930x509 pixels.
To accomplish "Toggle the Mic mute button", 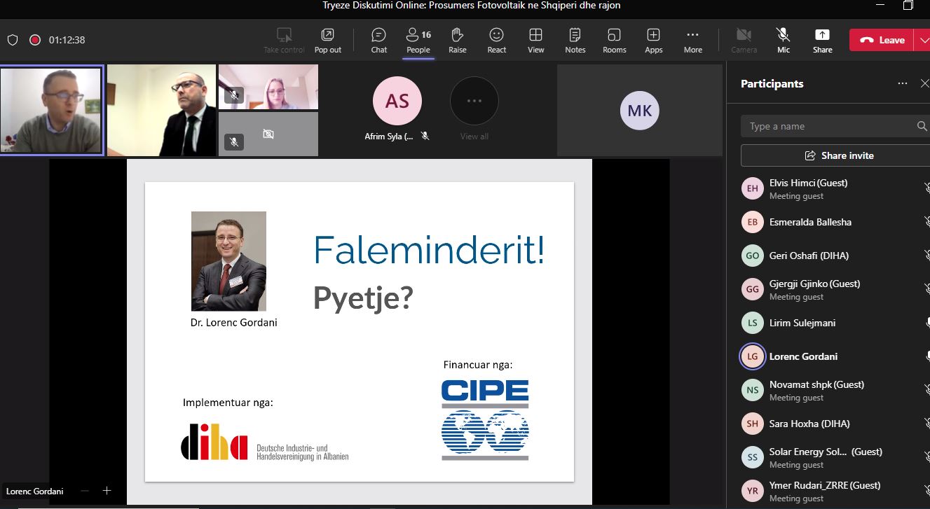I will pyautogui.click(x=784, y=40).
